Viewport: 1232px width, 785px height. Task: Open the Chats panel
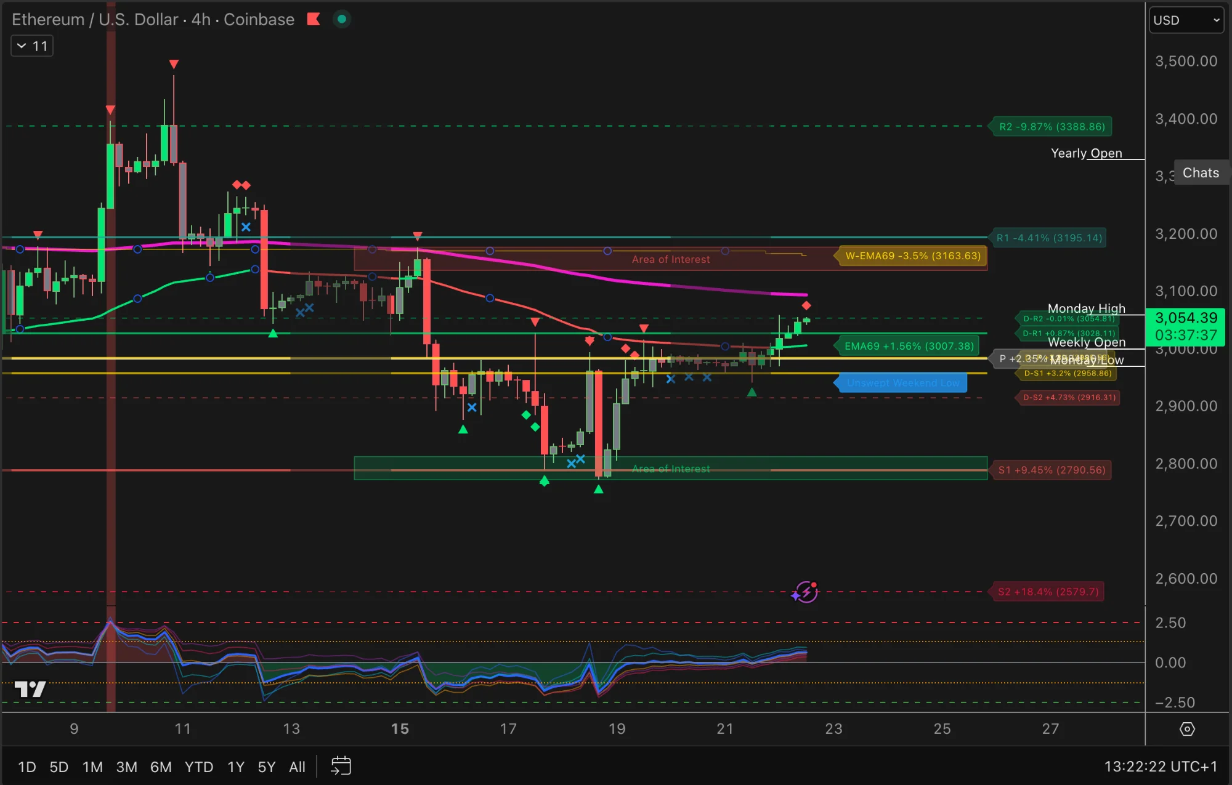(x=1200, y=172)
